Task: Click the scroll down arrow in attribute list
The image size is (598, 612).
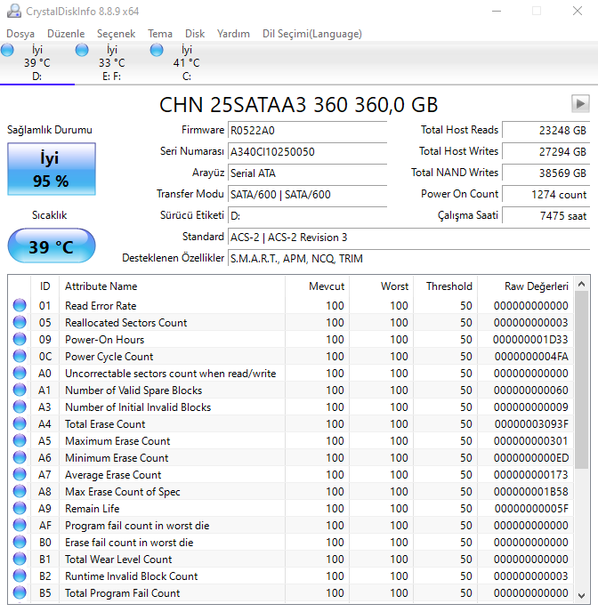Action: 581,595
